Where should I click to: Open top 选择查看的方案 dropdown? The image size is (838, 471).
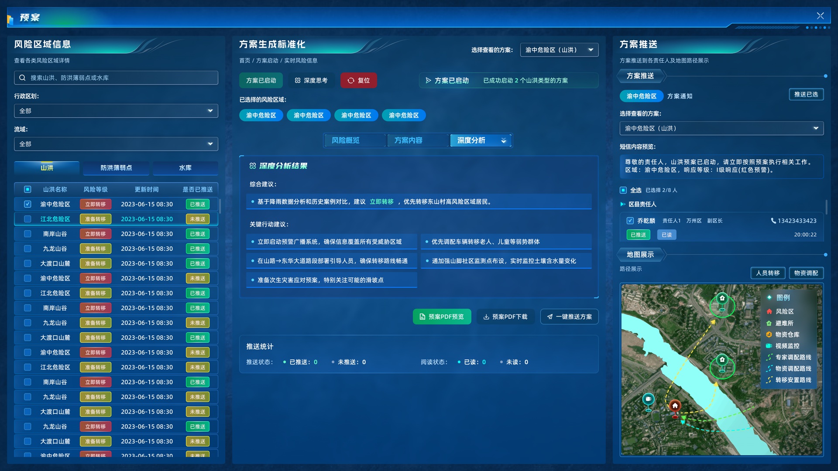[559, 50]
